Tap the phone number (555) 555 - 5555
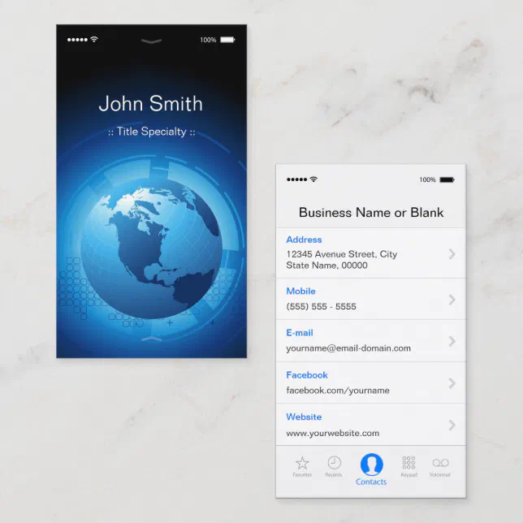523x523 pixels. (321, 307)
